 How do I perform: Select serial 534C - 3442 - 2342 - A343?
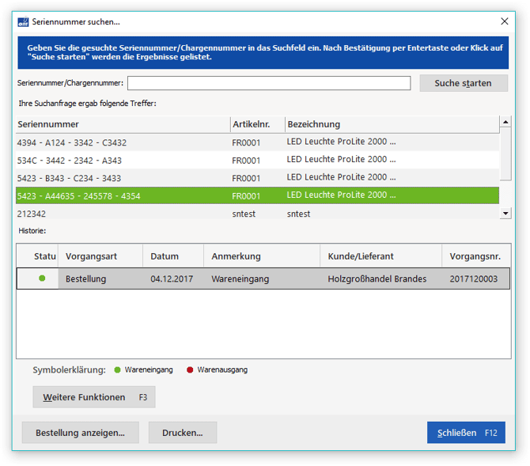pyautogui.click(x=257, y=161)
